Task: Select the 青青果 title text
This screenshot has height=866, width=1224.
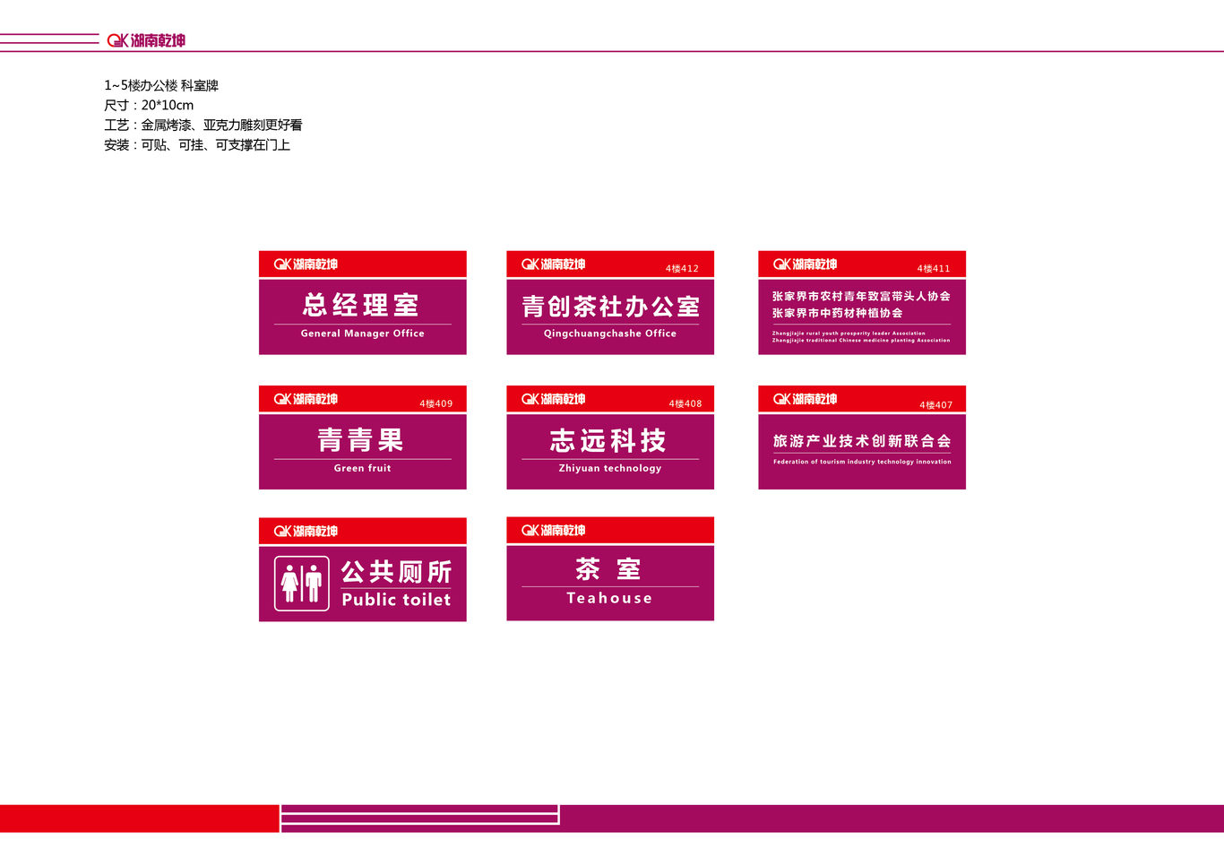Action: pos(361,440)
